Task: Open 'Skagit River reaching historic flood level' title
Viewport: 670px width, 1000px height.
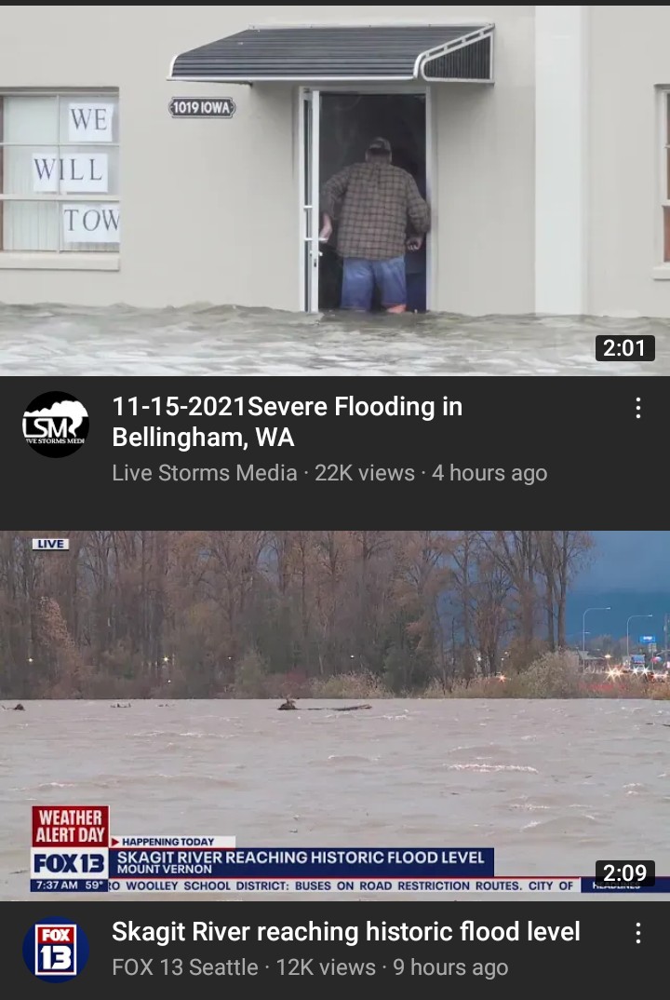Action: [346, 932]
